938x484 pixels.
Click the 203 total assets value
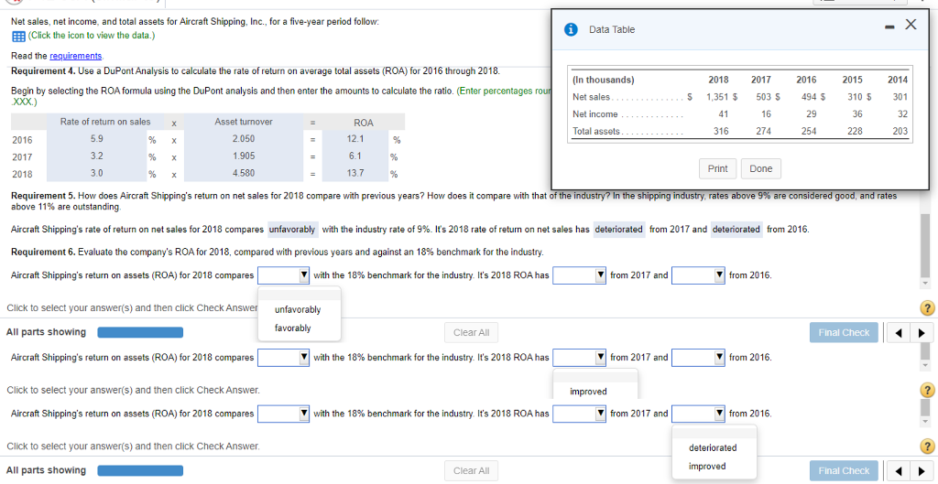pyautogui.click(x=901, y=131)
